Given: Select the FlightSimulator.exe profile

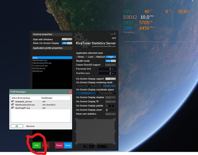Looking at the screenshot, I should 52,60.
